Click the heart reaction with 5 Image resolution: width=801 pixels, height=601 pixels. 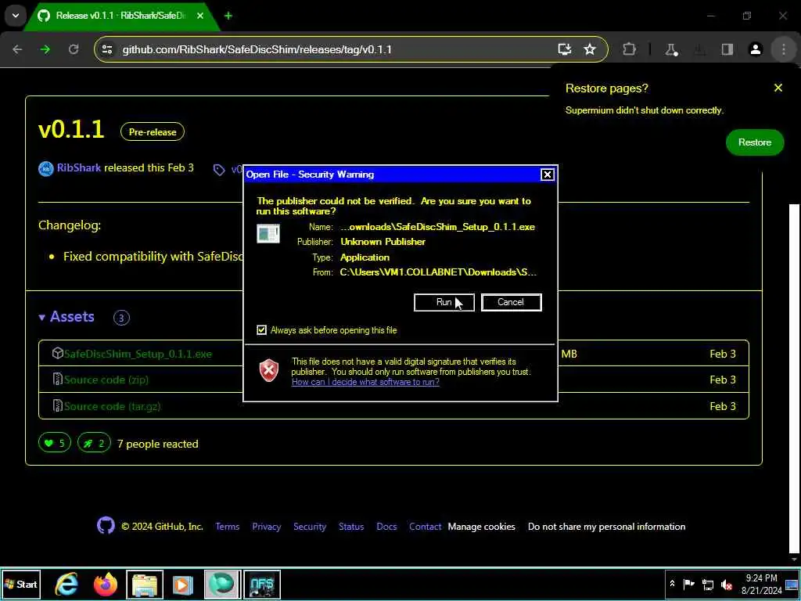[55, 443]
